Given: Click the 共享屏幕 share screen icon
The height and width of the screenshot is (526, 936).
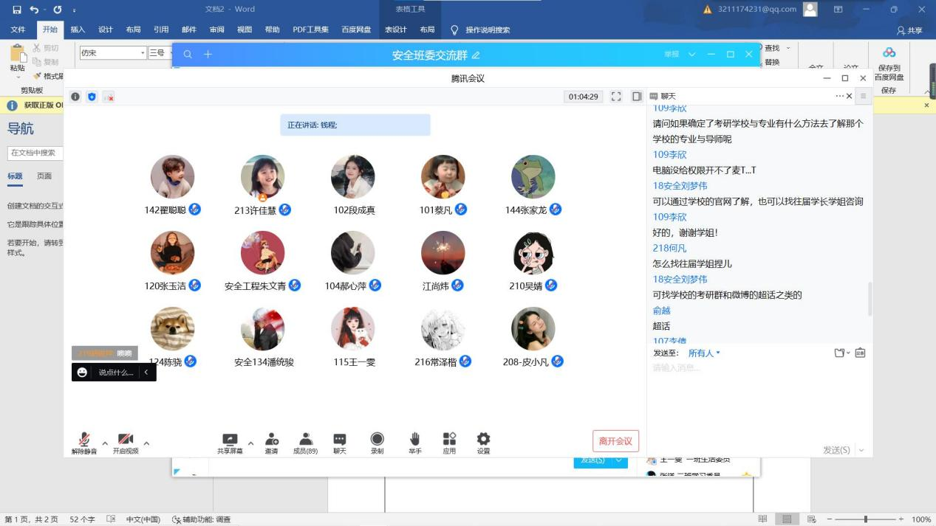Looking at the screenshot, I should (x=230, y=440).
